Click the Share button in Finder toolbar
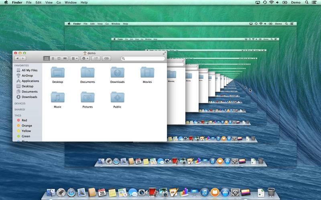 pos(95,58)
